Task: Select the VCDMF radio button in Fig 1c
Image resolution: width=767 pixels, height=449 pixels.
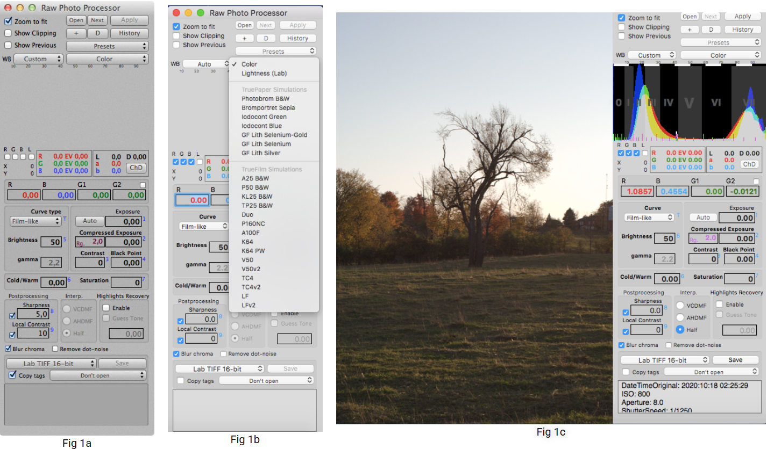Action: [x=680, y=305]
